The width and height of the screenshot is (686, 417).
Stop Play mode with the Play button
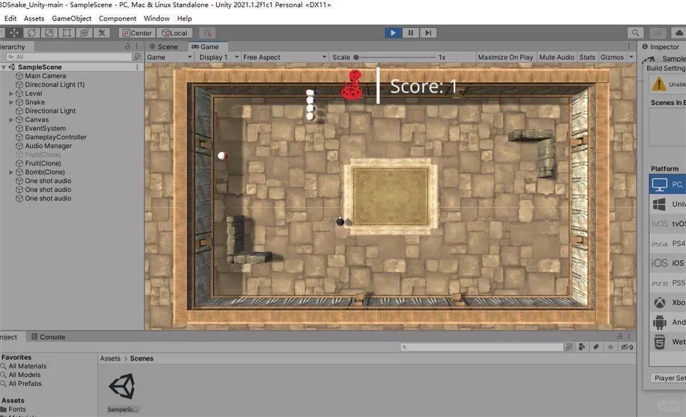tap(393, 33)
